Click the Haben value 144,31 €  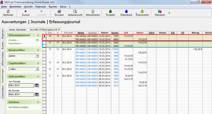(x=142, y=86)
